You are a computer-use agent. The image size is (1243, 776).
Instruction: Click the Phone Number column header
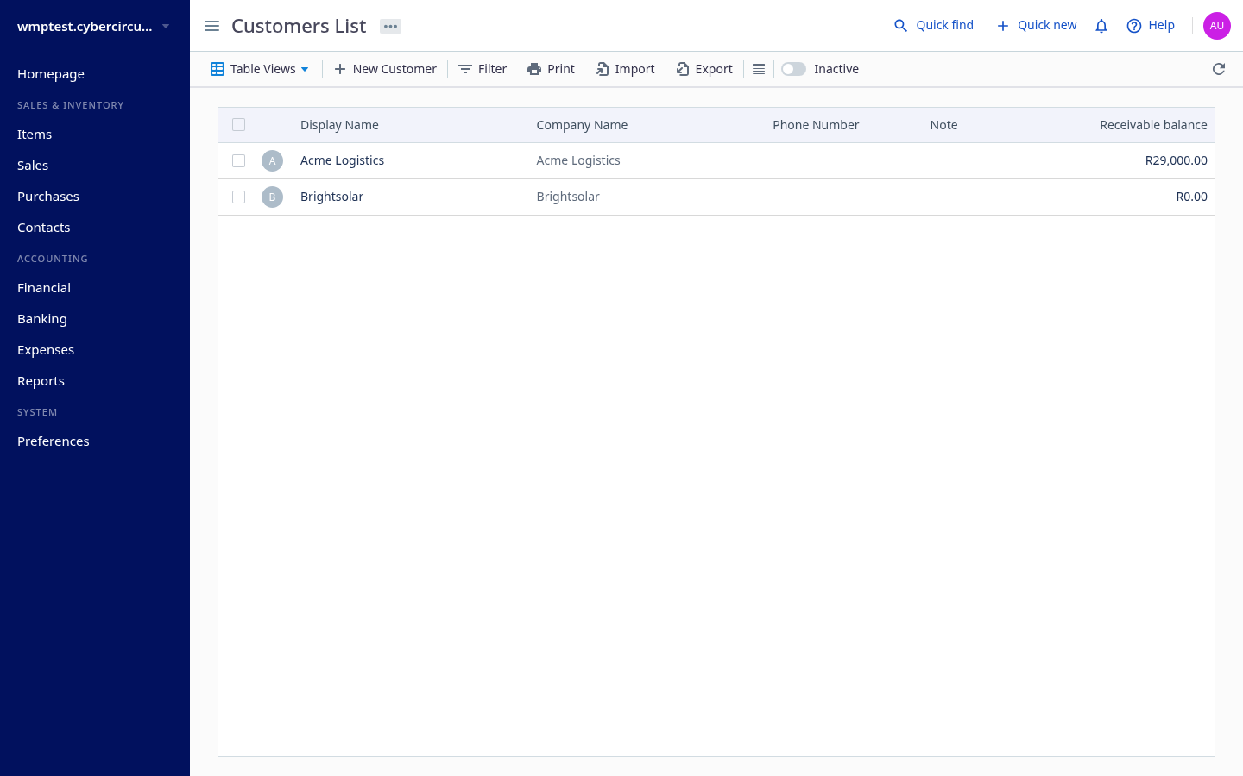point(816,125)
